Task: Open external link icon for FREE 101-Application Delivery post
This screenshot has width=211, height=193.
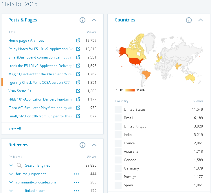Action: 78,99
